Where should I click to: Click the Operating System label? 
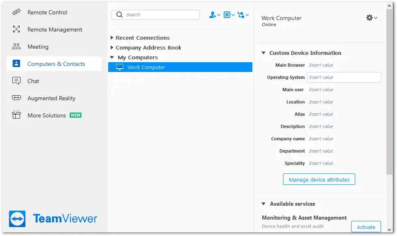click(286, 77)
